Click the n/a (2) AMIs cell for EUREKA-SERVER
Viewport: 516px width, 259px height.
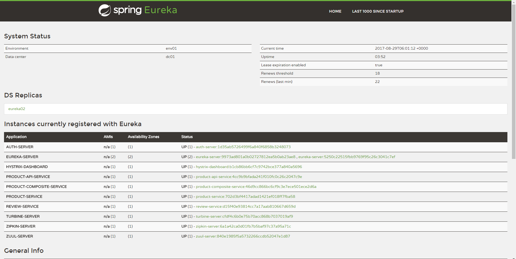(x=110, y=157)
